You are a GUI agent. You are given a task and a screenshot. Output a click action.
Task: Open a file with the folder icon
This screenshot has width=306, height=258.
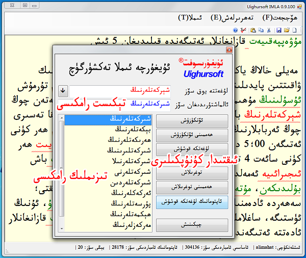(x=287, y=30)
